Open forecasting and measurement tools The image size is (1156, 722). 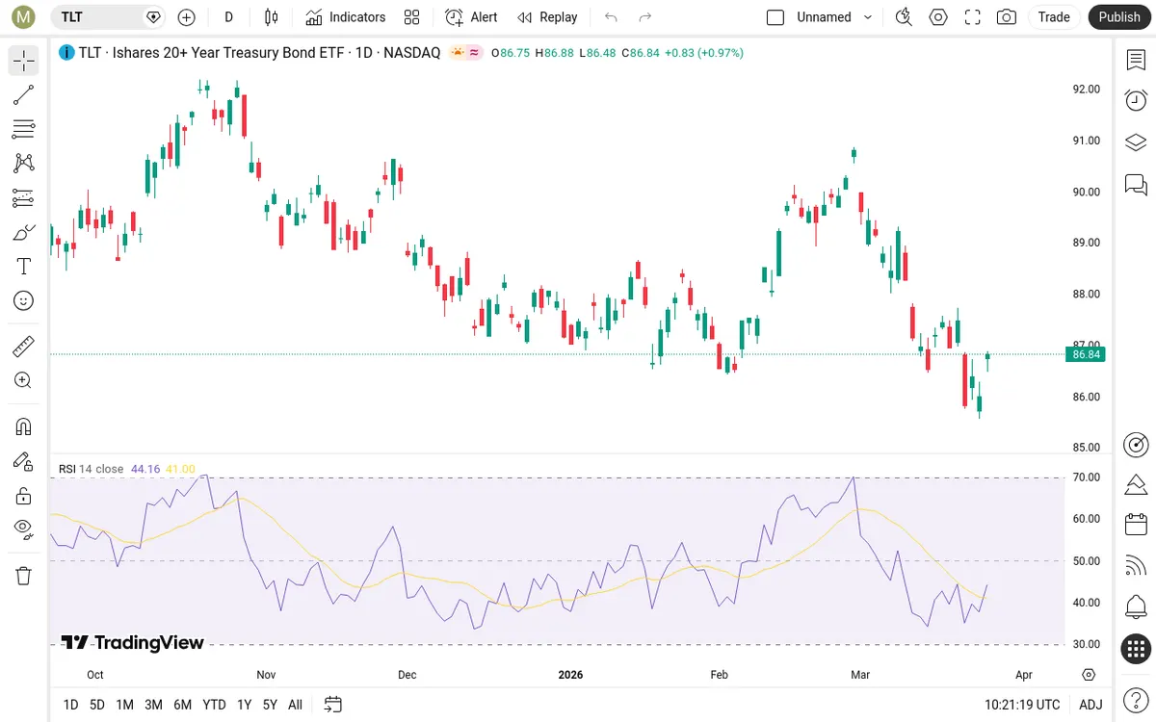(x=24, y=198)
